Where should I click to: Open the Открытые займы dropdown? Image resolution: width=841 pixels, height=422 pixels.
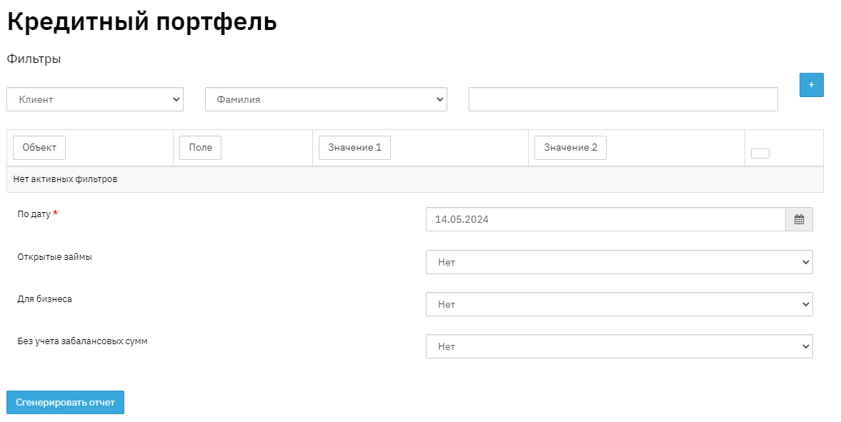(619, 262)
